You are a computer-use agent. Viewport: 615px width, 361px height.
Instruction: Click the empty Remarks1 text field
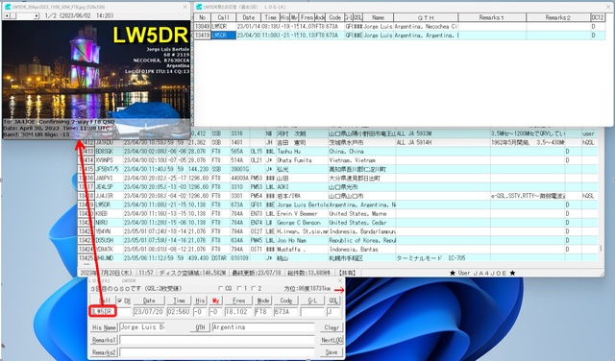coord(217,340)
